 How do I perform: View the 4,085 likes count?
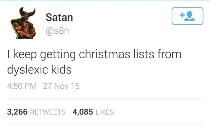tap(83, 112)
